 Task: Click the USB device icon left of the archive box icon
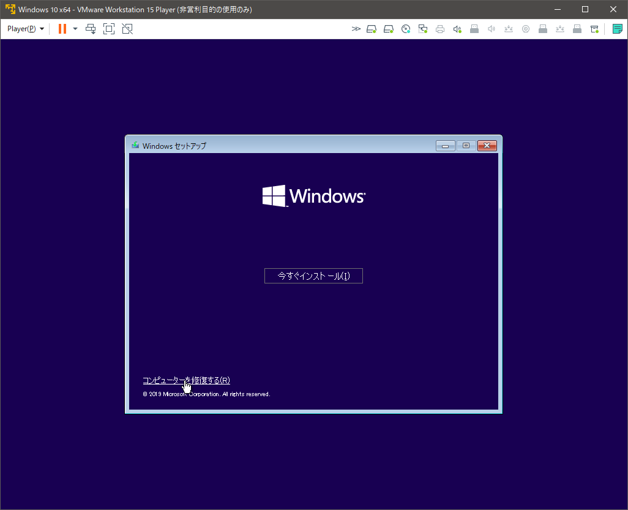pyautogui.click(x=577, y=29)
